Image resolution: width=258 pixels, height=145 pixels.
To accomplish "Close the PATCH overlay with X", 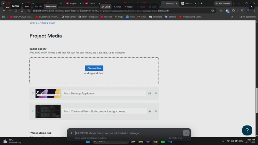I will [251, 7].
